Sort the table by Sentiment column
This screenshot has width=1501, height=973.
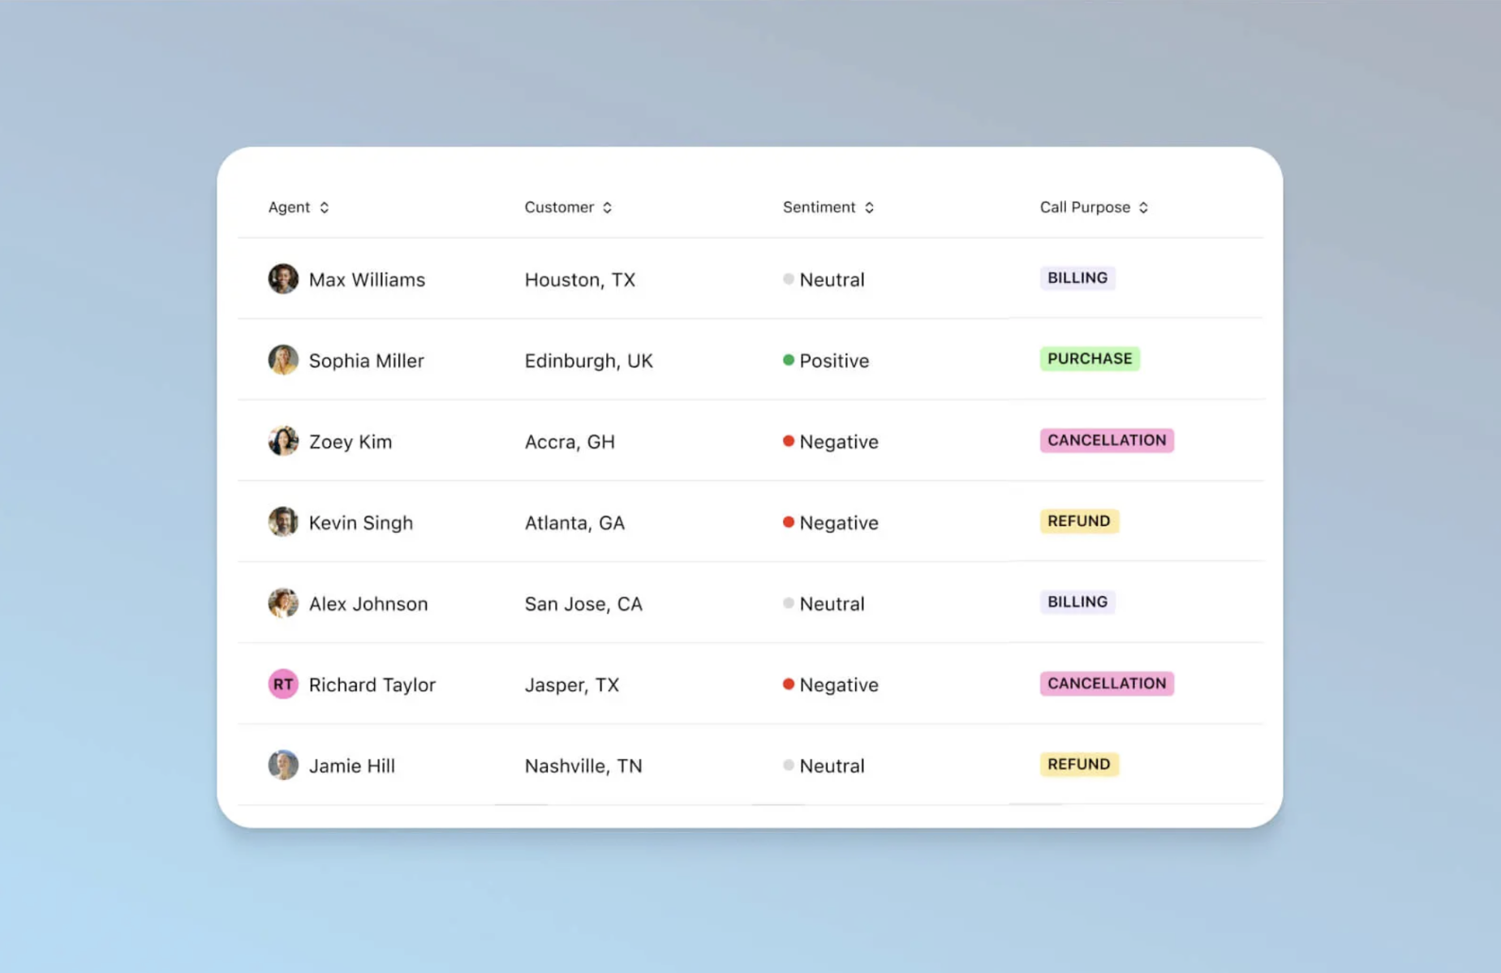pyautogui.click(x=869, y=207)
